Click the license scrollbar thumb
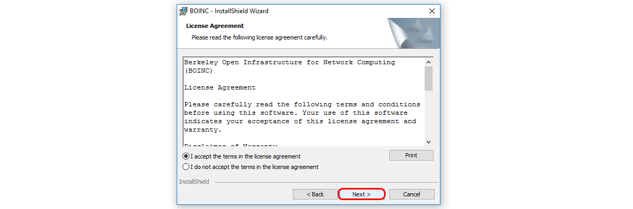 (428, 78)
